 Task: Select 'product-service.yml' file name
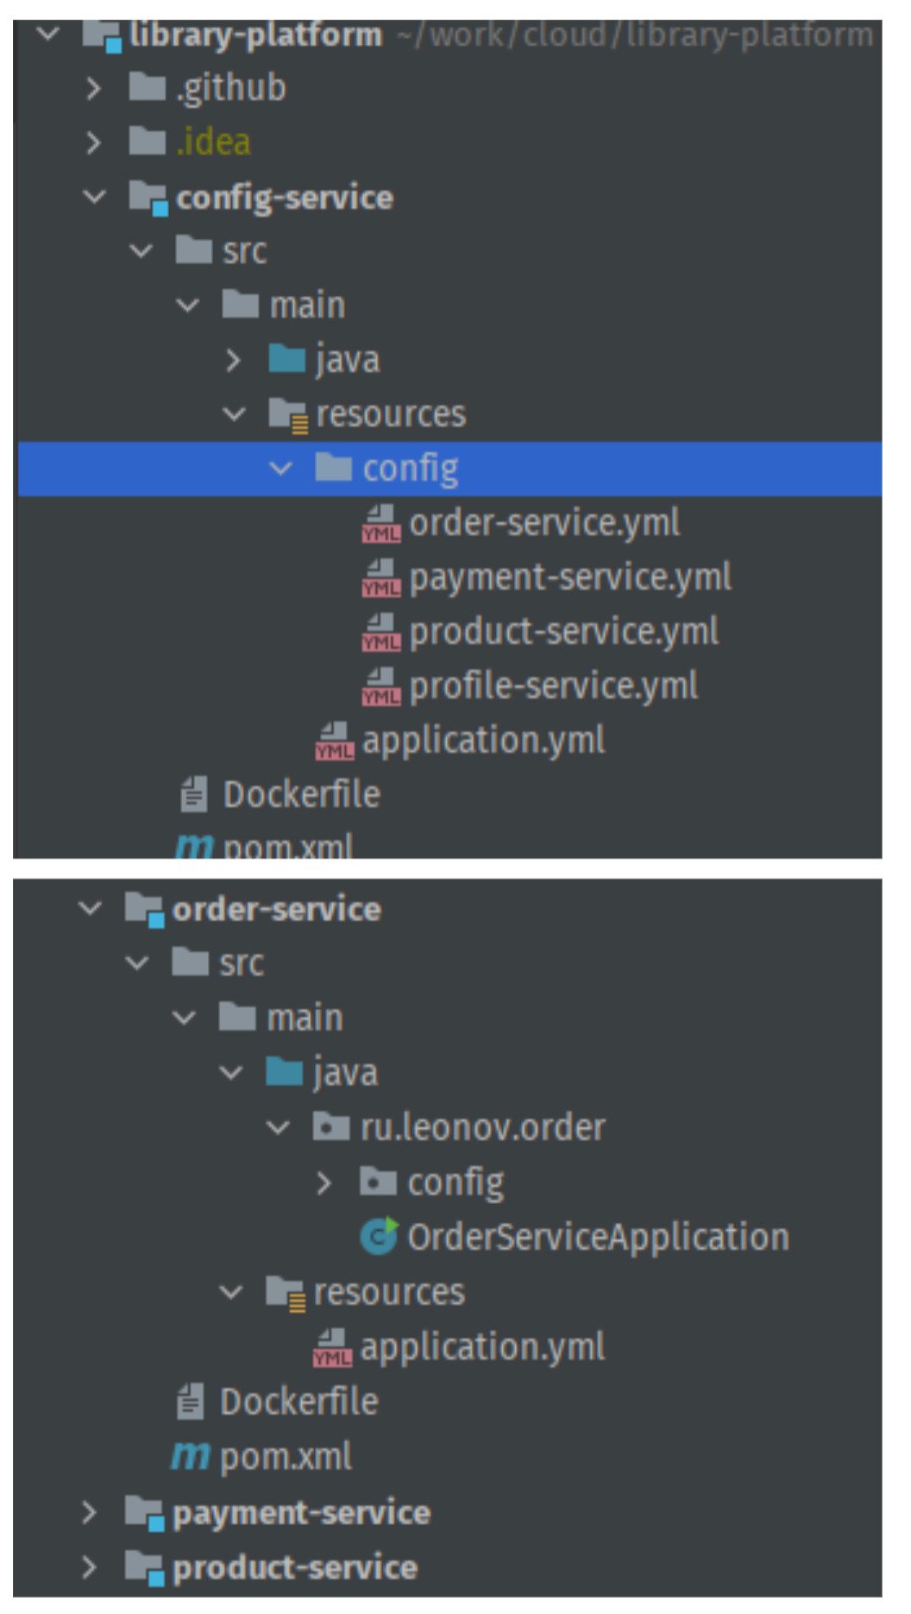tap(564, 632)
